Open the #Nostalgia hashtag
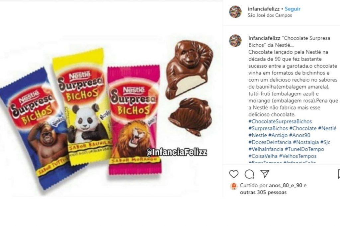The height and width of the screenshot is (226, 340). tap(306, 142)
